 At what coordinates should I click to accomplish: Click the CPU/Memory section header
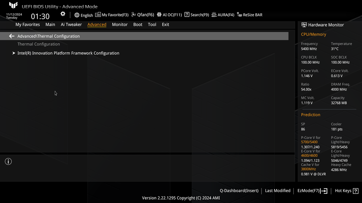(x=313, y=34)
